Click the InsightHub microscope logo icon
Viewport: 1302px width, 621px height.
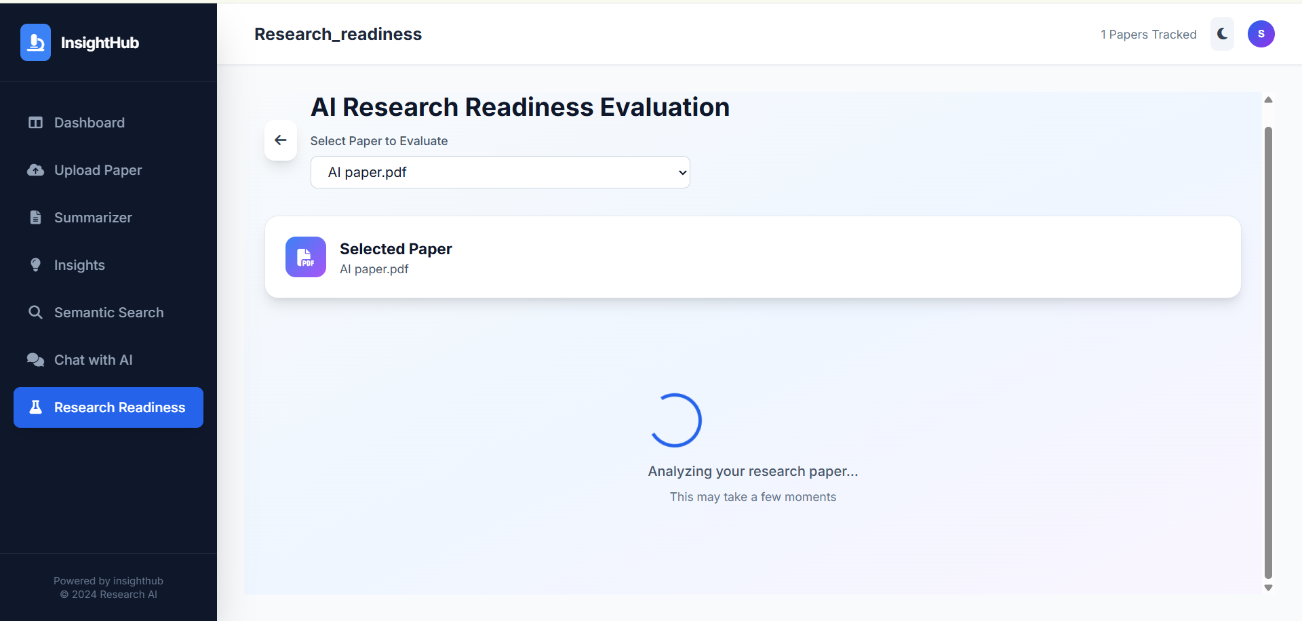tap(35, 42)
